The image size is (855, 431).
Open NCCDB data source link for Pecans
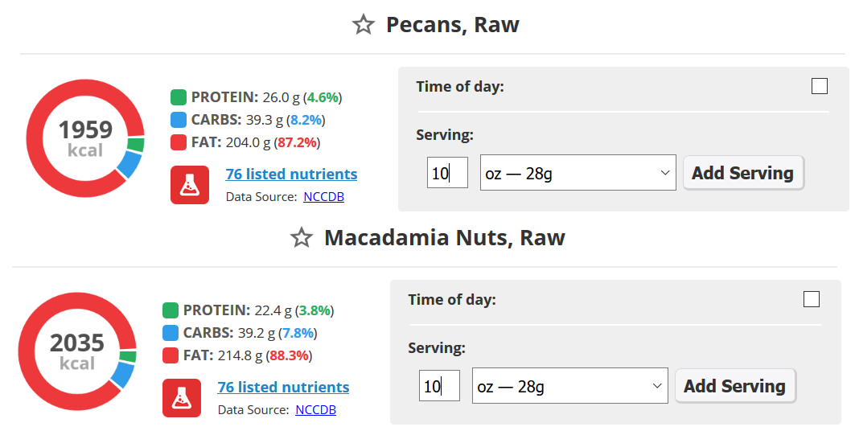324,197
